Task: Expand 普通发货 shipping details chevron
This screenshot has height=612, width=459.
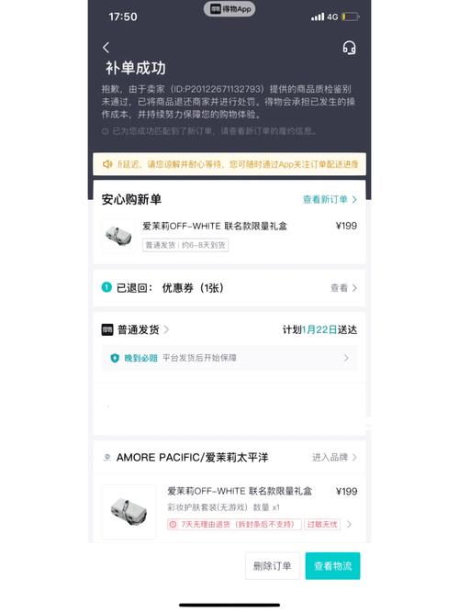Action: [x=166, y=329]
